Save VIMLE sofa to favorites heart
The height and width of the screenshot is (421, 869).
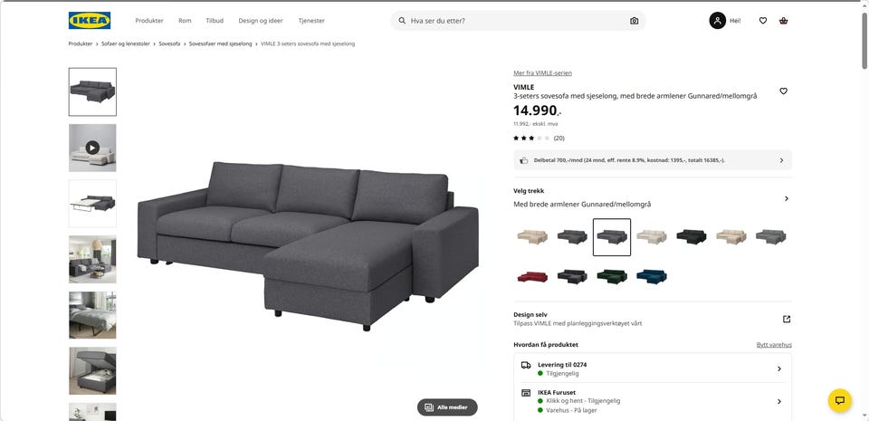click(783, 91)
